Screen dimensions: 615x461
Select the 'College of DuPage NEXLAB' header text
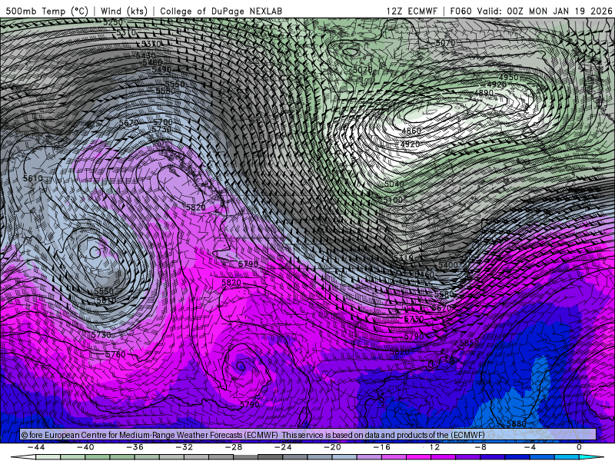coord(221,11)
